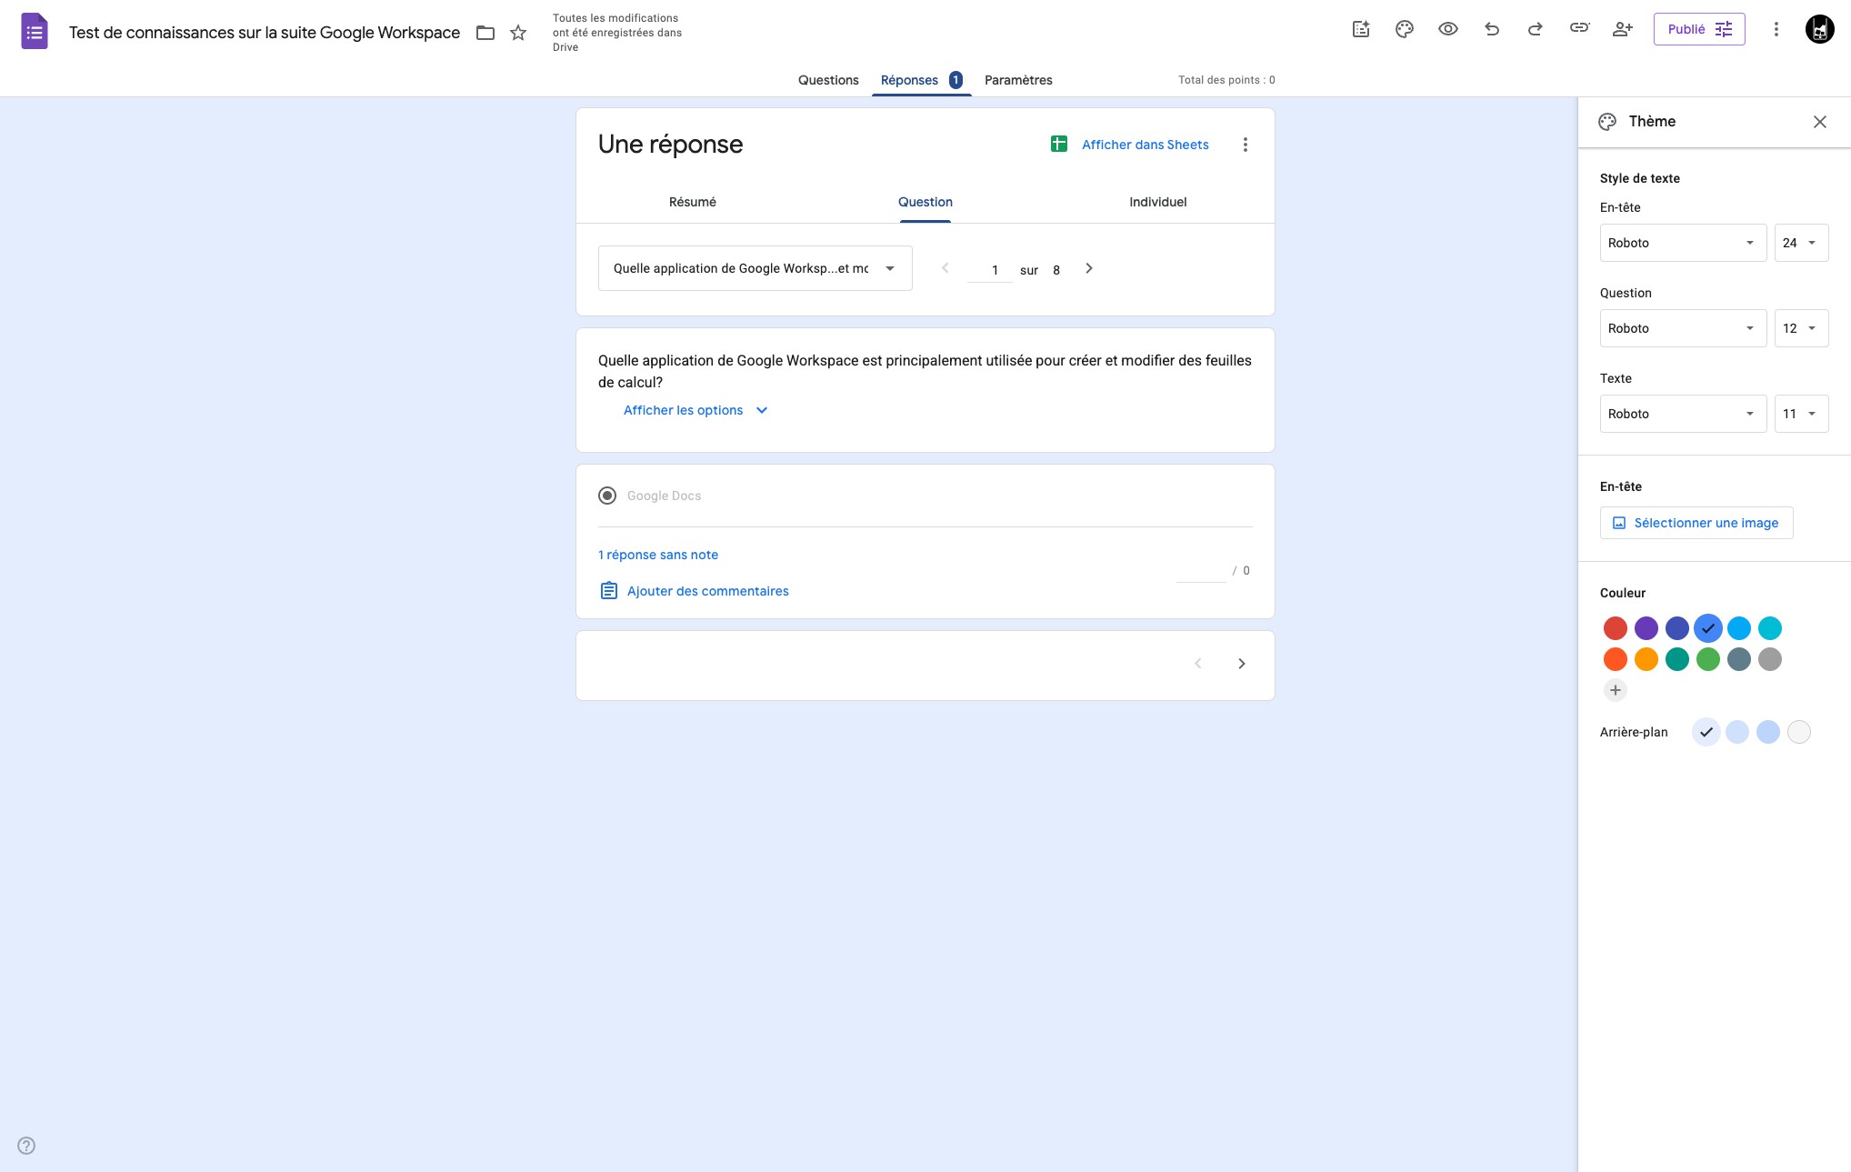Click Sélectionner une image button
Viewport: 1851px width, 1172px height.
[x=1696, y=523]
